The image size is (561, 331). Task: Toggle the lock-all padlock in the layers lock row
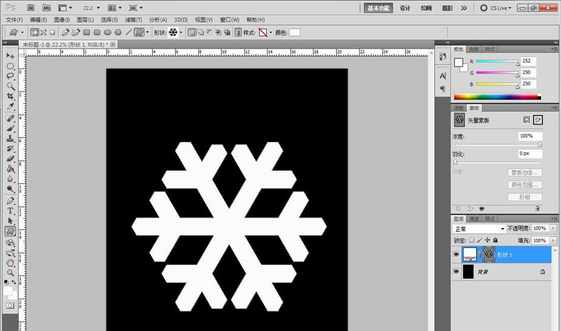pyautogui.click(x=496, y=240)
